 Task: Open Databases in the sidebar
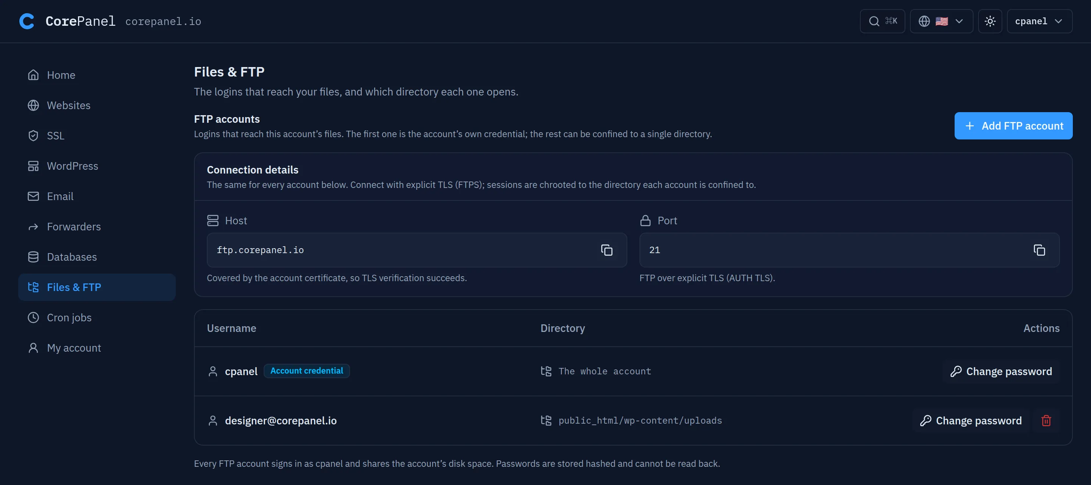click(97, 257)
